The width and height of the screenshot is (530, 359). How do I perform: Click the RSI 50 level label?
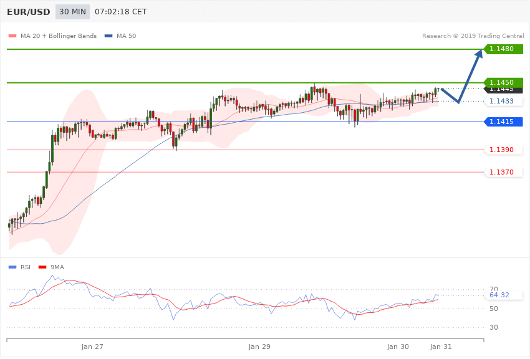[x=493, y=309]
